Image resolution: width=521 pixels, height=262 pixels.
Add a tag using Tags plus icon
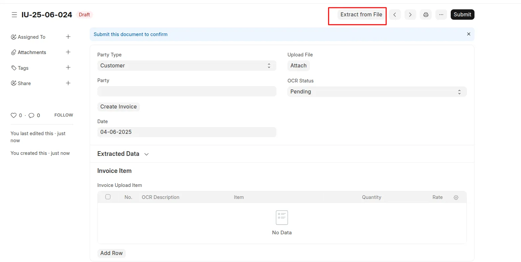pos(68,67)
